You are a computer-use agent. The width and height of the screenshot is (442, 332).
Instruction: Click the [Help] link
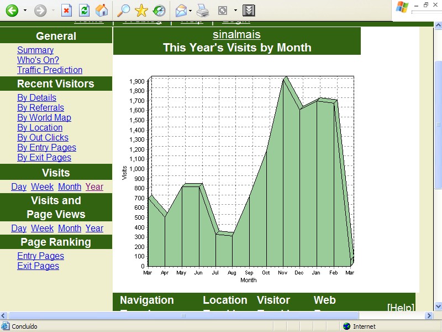coord(401,307)
